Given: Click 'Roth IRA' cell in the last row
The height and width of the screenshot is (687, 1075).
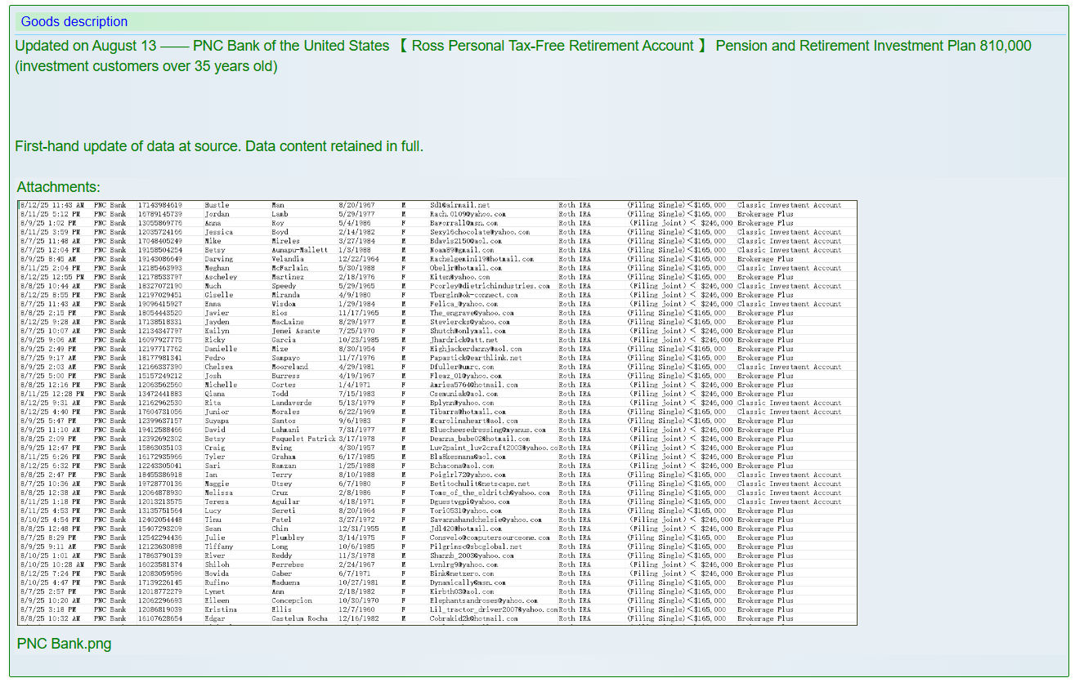Looking at the screenshot, I should coord(575,618).
